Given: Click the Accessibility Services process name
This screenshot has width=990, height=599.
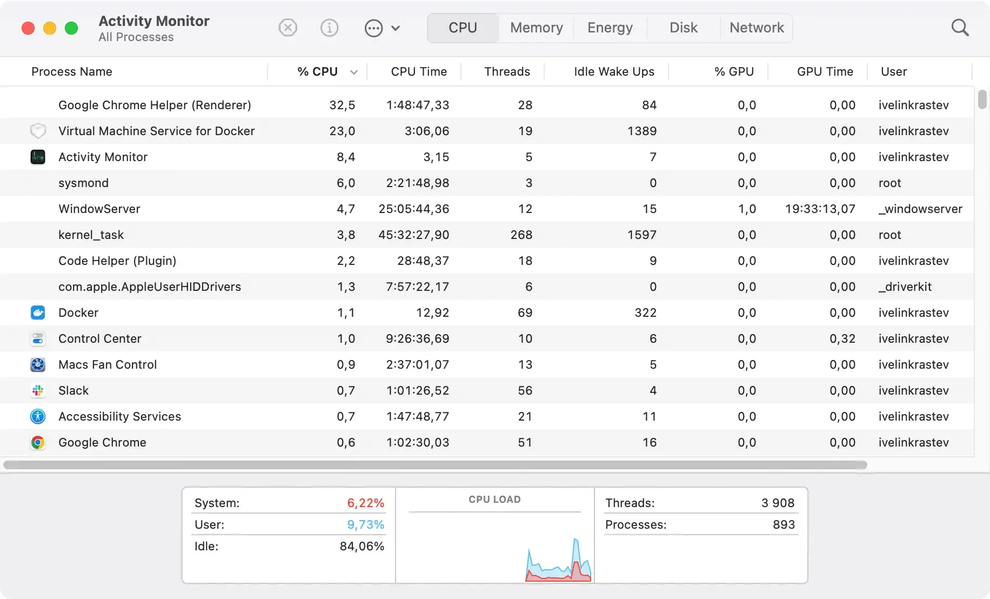Looking at the screenshot, I should click(119, 416).
